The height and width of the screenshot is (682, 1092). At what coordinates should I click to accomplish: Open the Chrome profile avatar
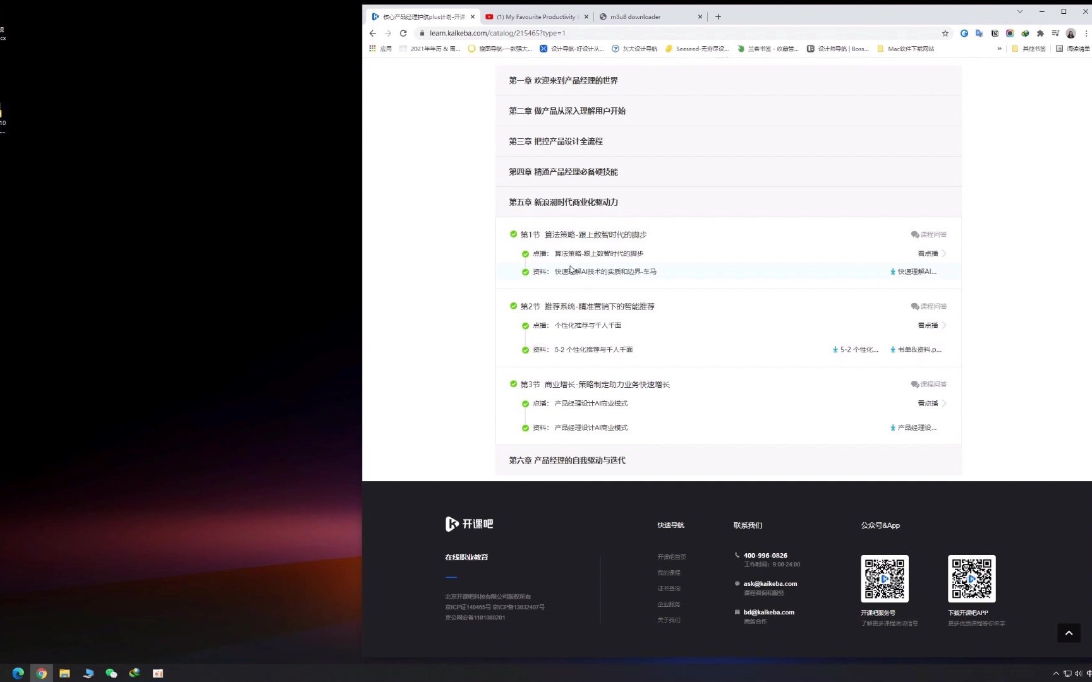coord(1071,33)
